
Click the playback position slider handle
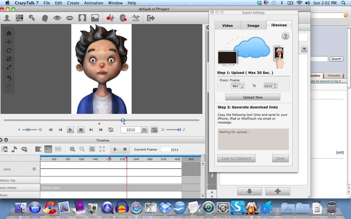click(x=123, y=120)
